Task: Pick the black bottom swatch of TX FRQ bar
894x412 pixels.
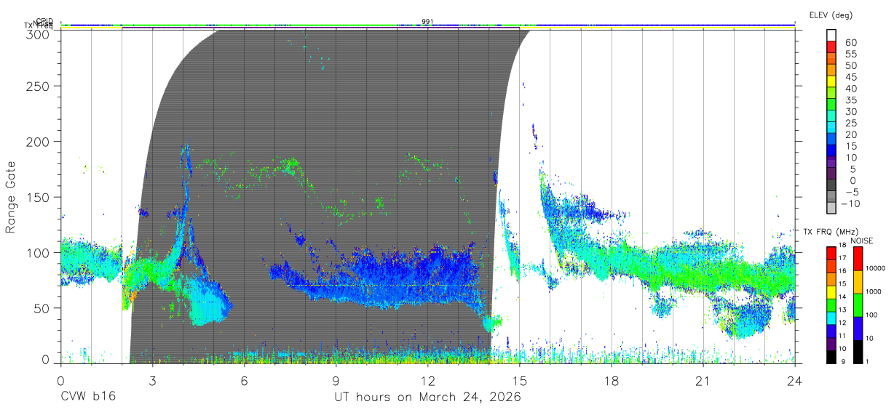Action: pos(831,356)
